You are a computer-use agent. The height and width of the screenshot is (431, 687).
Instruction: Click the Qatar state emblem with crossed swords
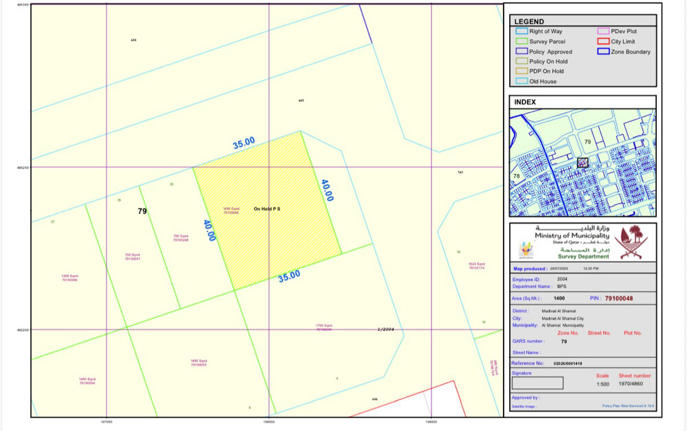pyautogui.click(x=631, y=242)
